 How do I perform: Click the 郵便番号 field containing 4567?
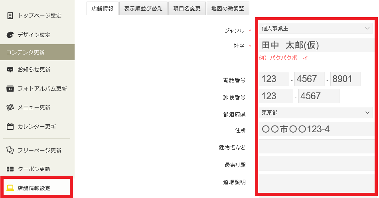(319, 96)
